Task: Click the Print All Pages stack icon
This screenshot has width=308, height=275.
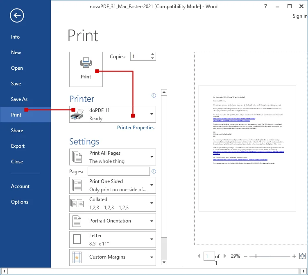Action: pos(77,157)
